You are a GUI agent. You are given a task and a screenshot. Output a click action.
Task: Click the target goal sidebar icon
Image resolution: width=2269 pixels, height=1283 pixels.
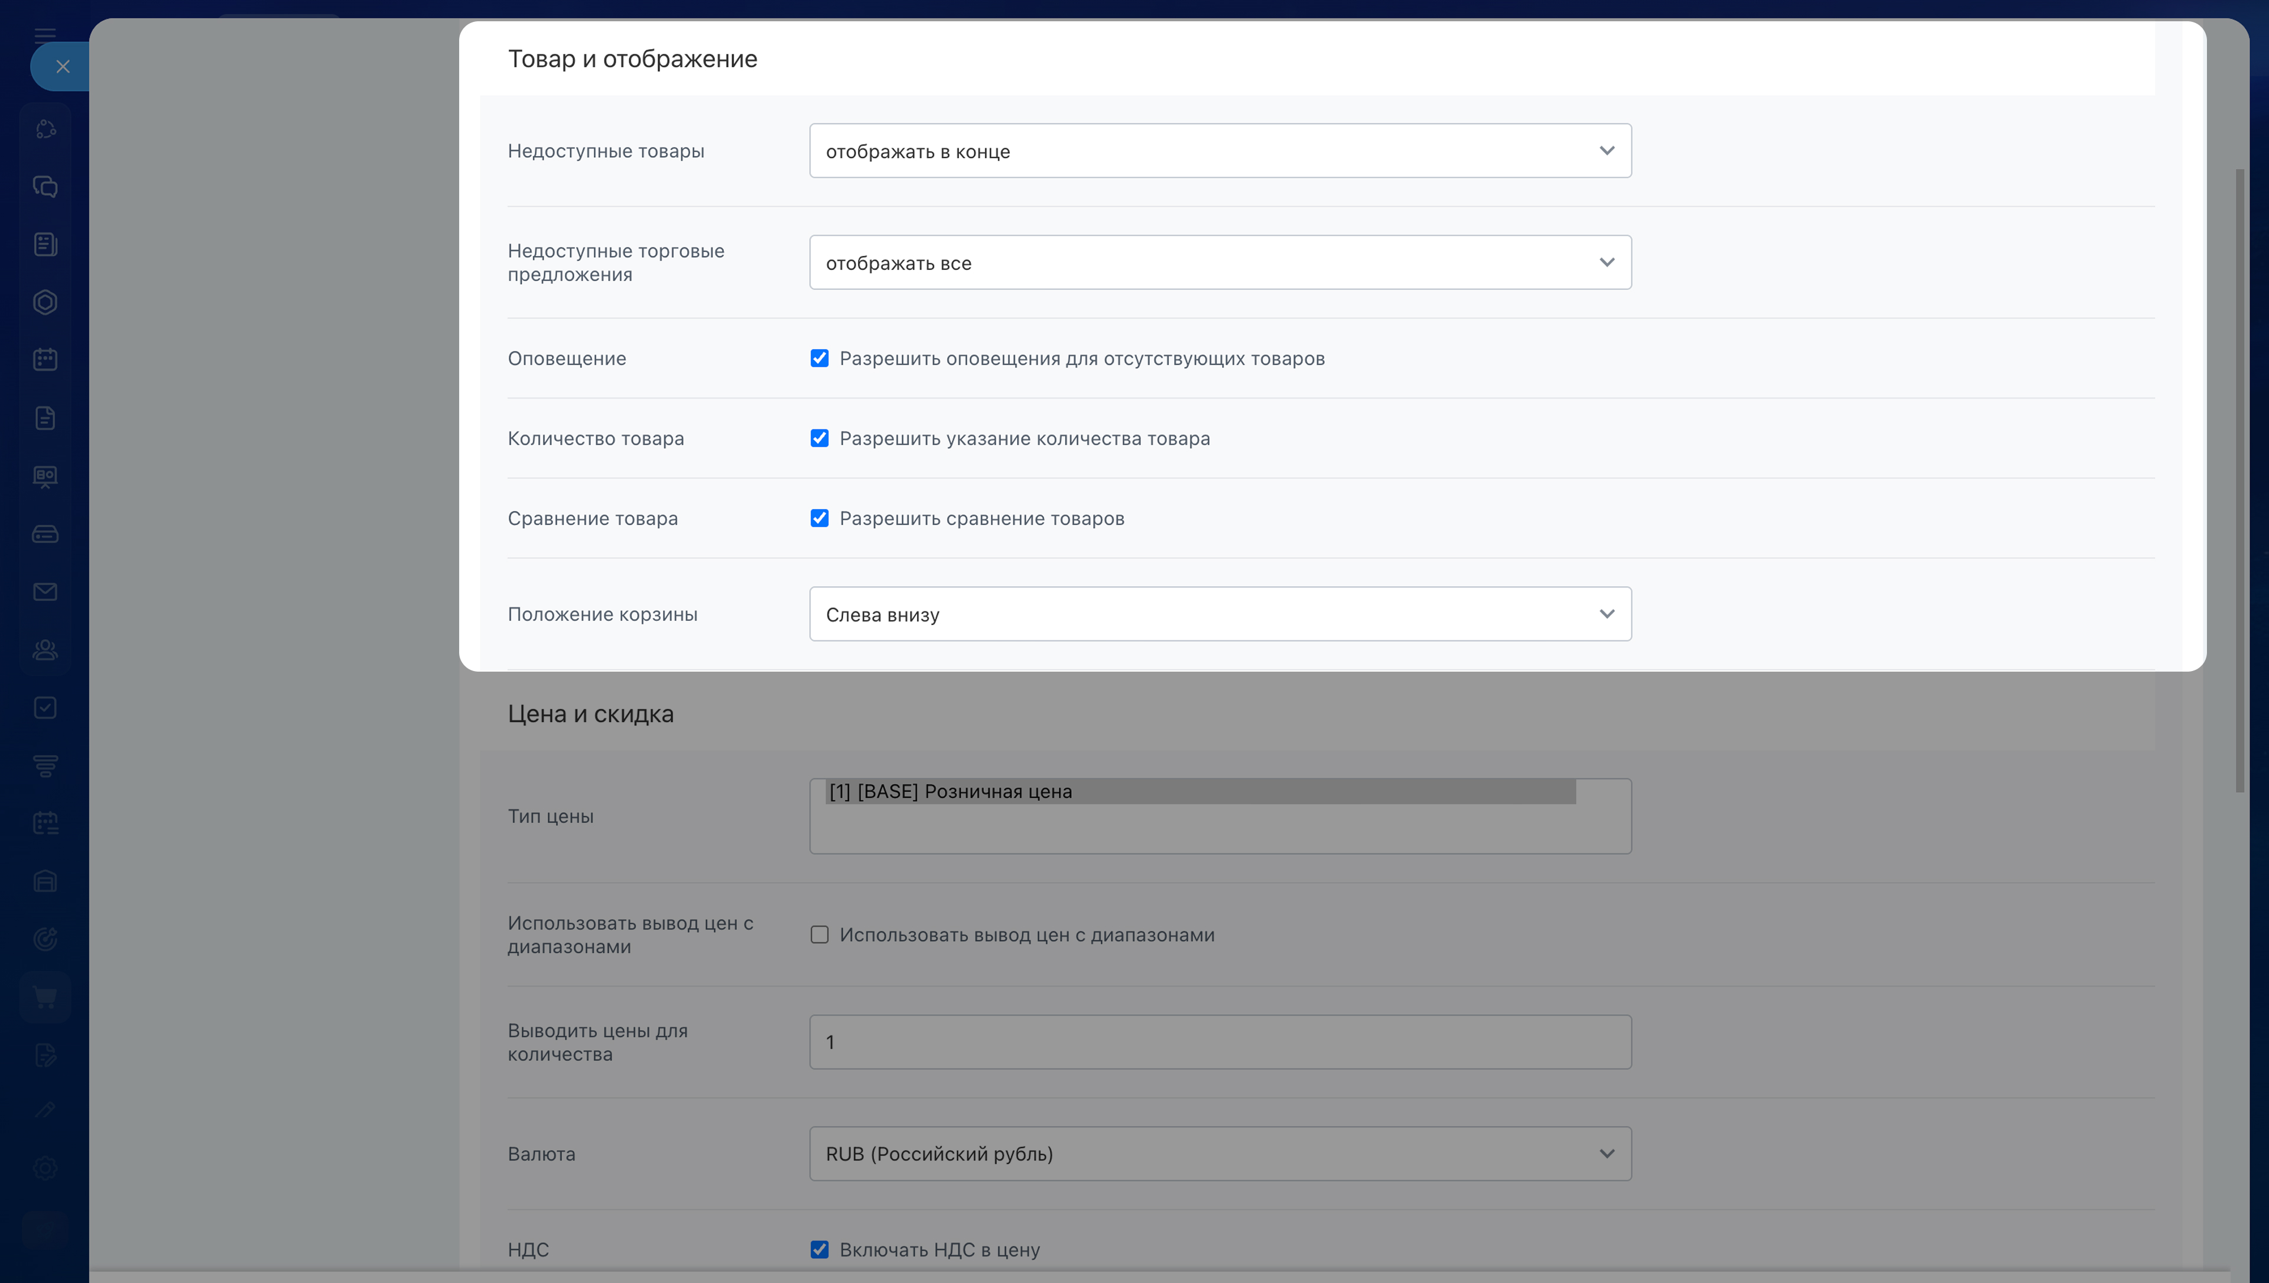click(x=45, y=939)
